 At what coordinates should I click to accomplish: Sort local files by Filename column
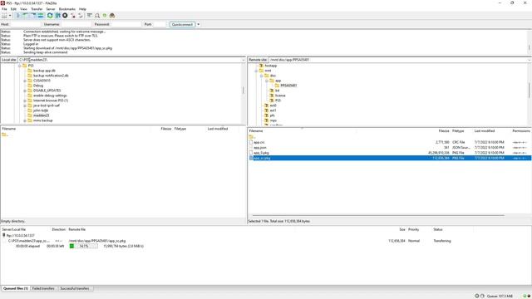pyautogui.click(x=9, y=129)
